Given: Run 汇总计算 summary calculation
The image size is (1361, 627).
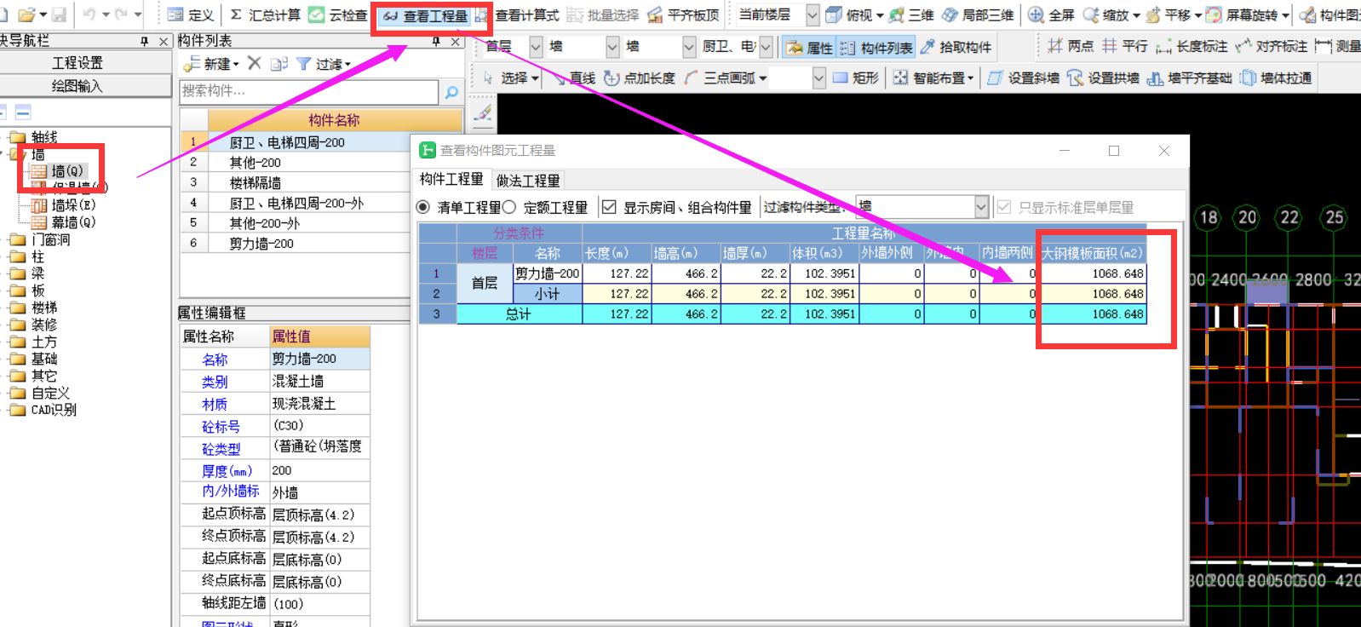Looking at the screenshot, I should click(x=265, y=14).
